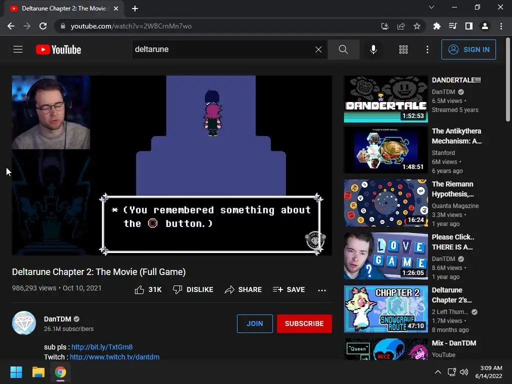512x384 pixels.
Task: Open the Chrome three-dot menu
Action: [x=501, y=26]
